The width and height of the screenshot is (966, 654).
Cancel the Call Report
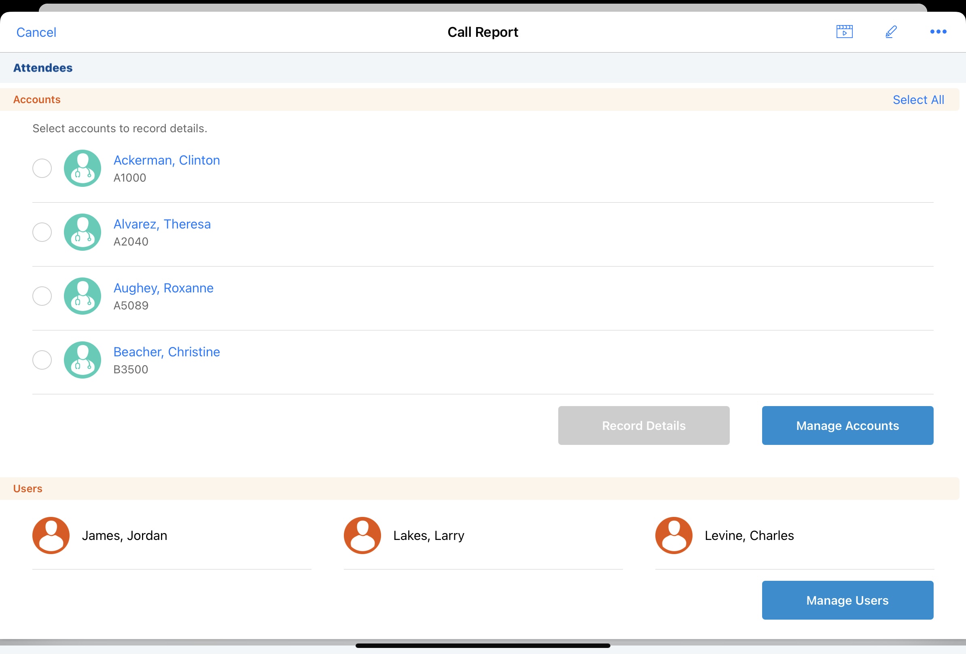pos(36,32)
